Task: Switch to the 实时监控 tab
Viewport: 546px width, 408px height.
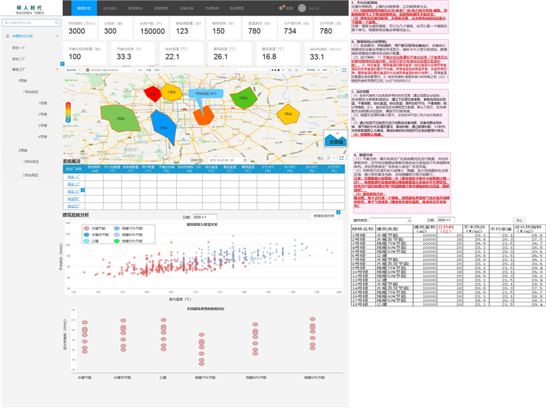Action: 110,8
